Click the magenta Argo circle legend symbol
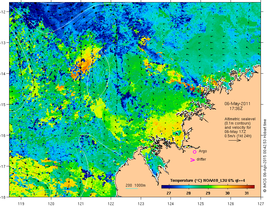The height and width of the screenshot is (206, 267). coord(194,152)
